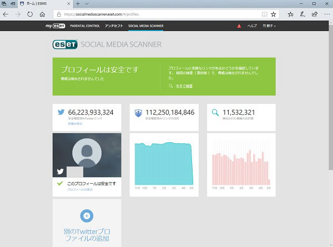
Task: Click the default avatar profile picture
Action: click(x=87, y=153)
